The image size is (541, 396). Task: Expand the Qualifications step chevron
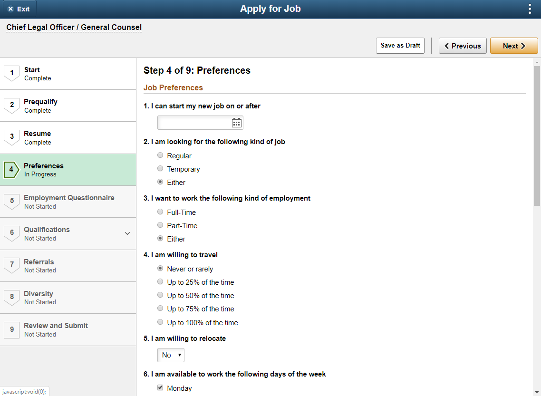coord(127,233)
